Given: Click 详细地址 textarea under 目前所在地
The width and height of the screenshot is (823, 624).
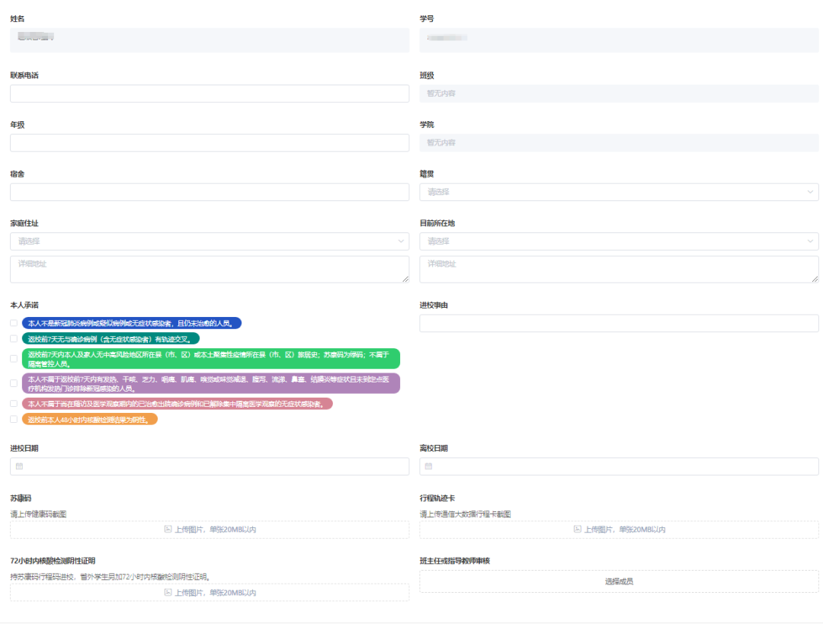Looking at the screenshot, I should tap(619, 269).
